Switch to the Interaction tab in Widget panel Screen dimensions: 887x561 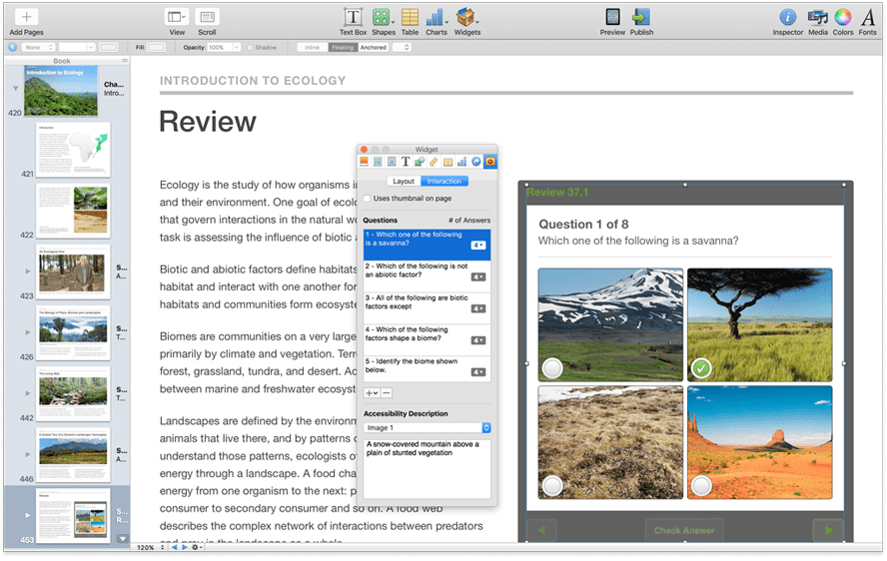click(x=444, y=182)
